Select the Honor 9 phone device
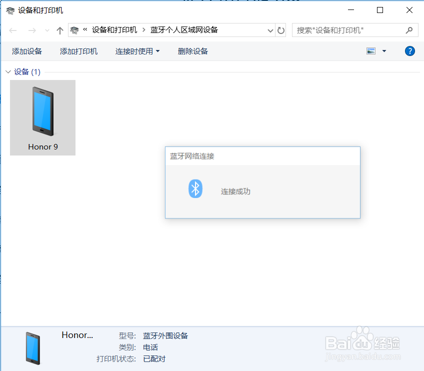 click(x=42, y=117)
